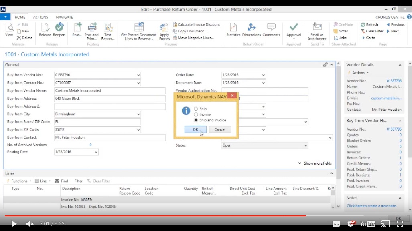Click the View ribbon icon
This screenshot has width=412, height=231.
(9, 30)
